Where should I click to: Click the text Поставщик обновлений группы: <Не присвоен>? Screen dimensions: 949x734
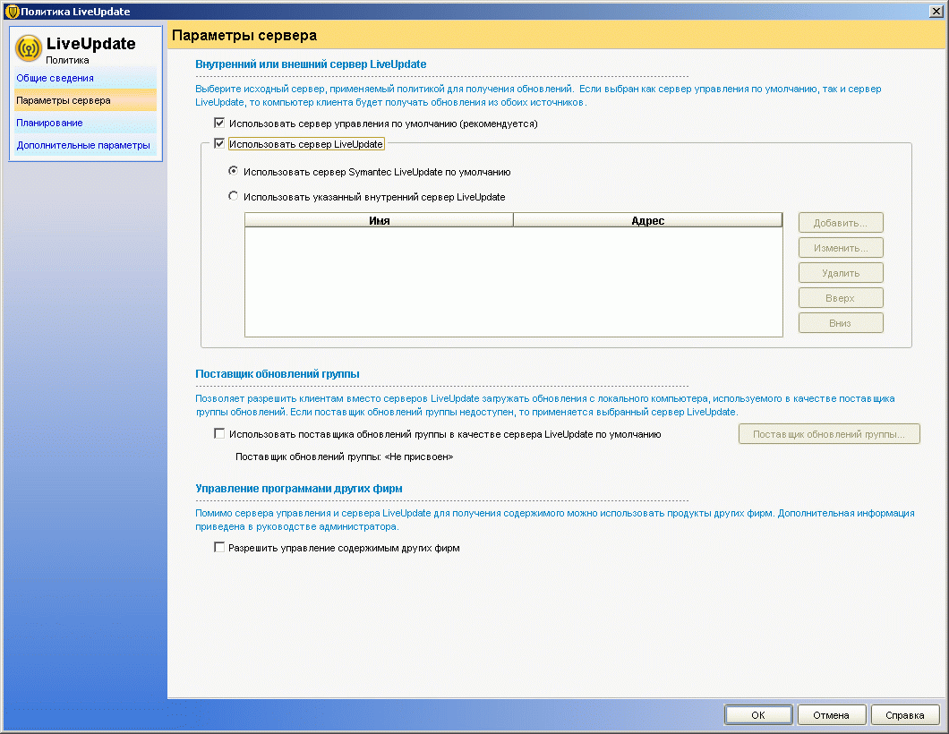[x=345, y=457]
